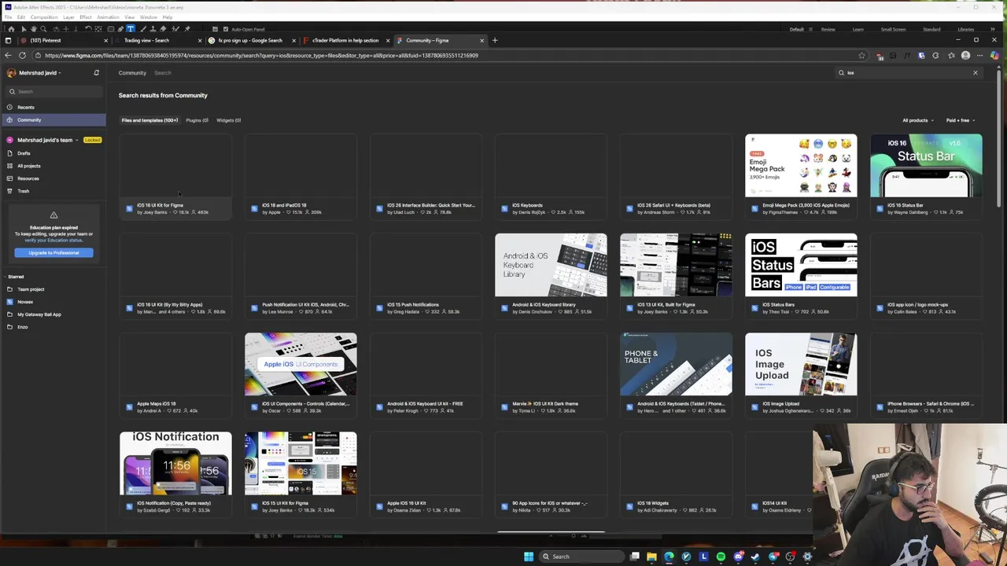Close the Pinterest browser tab
Viewport: 1007px width, 566px height.
click(105, 40)
